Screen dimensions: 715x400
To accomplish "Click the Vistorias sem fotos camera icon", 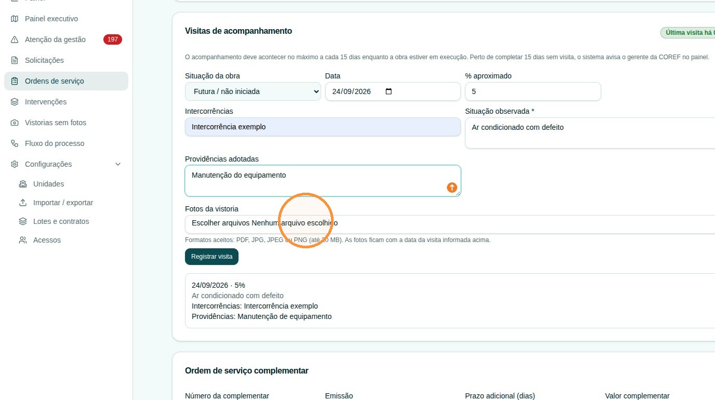I will (x=15, y=123).
